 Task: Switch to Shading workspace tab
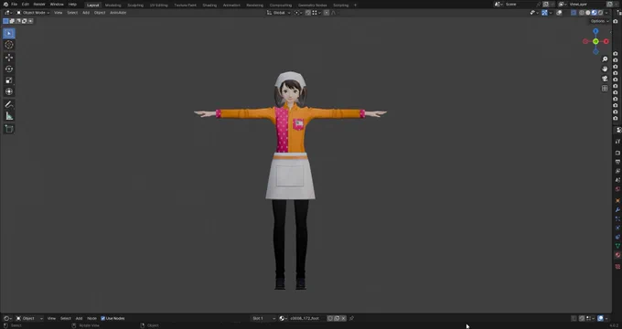point(209,5)
